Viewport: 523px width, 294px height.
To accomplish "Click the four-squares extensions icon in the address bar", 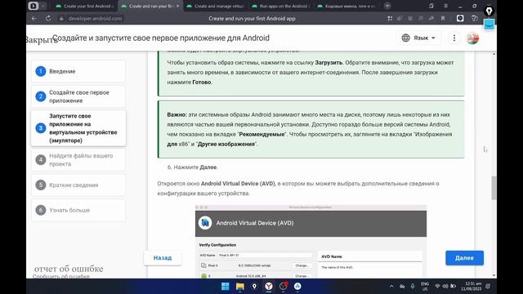I will click(390, 19).
